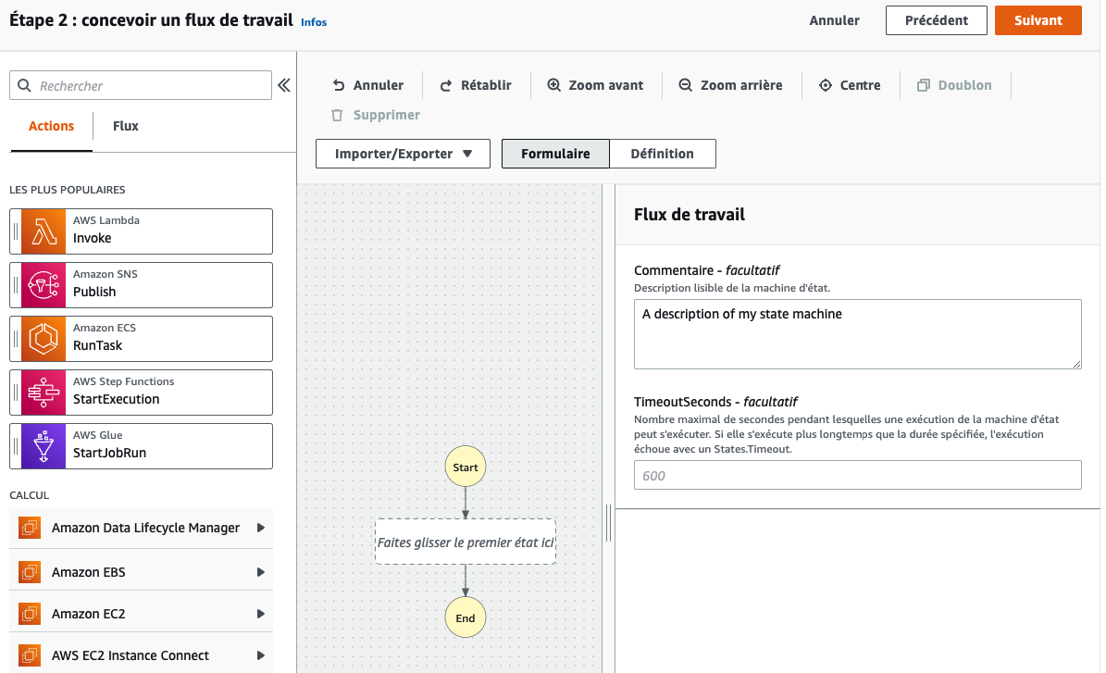Select the AWS Lambda Invoke action
The image size is (1106, 673).
click(x=141, y=231)
